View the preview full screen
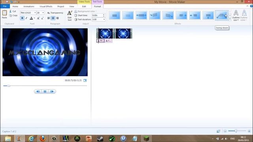 pos(85,80)
